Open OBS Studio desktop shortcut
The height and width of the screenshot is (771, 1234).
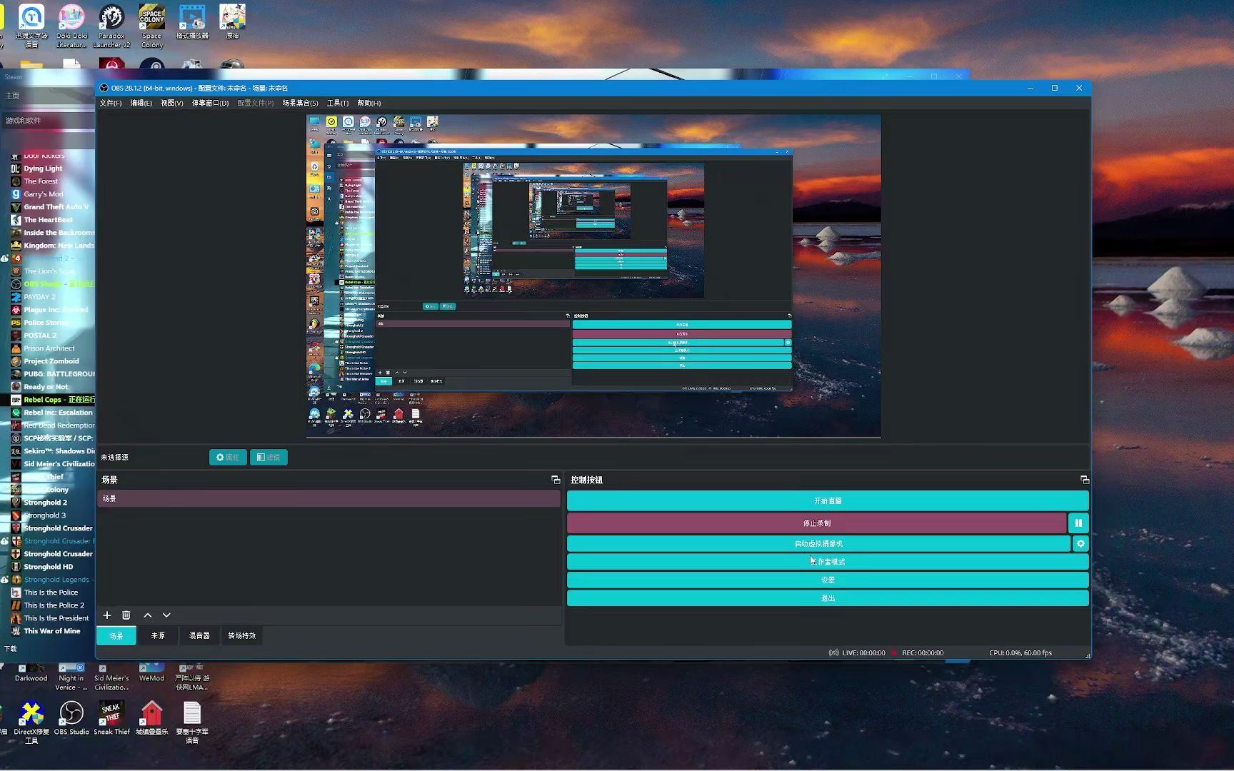71,718
